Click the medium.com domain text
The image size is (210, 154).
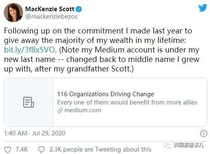[83, 110]
